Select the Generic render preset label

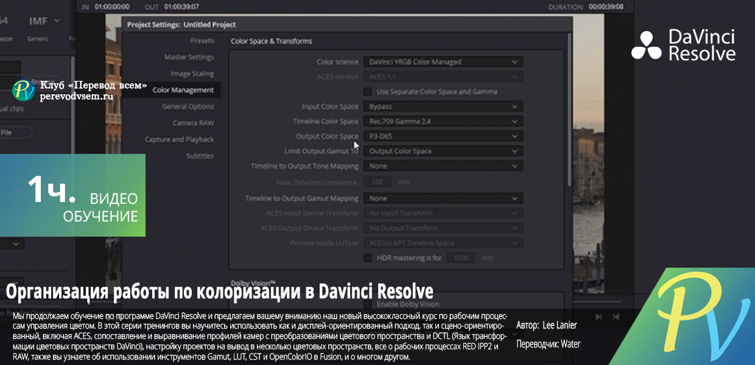tap(38, 38)
